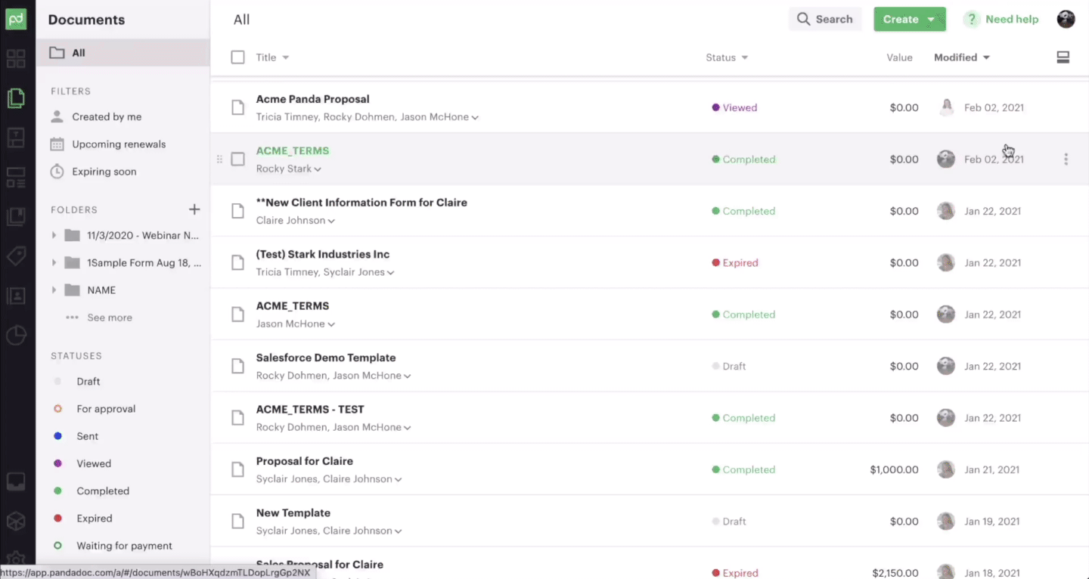This screenshot has height=579, width=1089.
Task: Click the owner avatar on Acme Panda Proposal row
Action: pyautogui.click(x=946, y=107)
